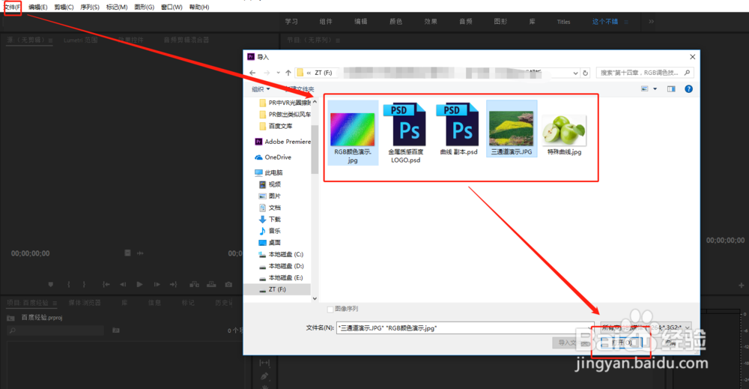The image size is (749, 389).
Task: Select the 金属质感百度LOGO.psd file
Action: [405, 133]
